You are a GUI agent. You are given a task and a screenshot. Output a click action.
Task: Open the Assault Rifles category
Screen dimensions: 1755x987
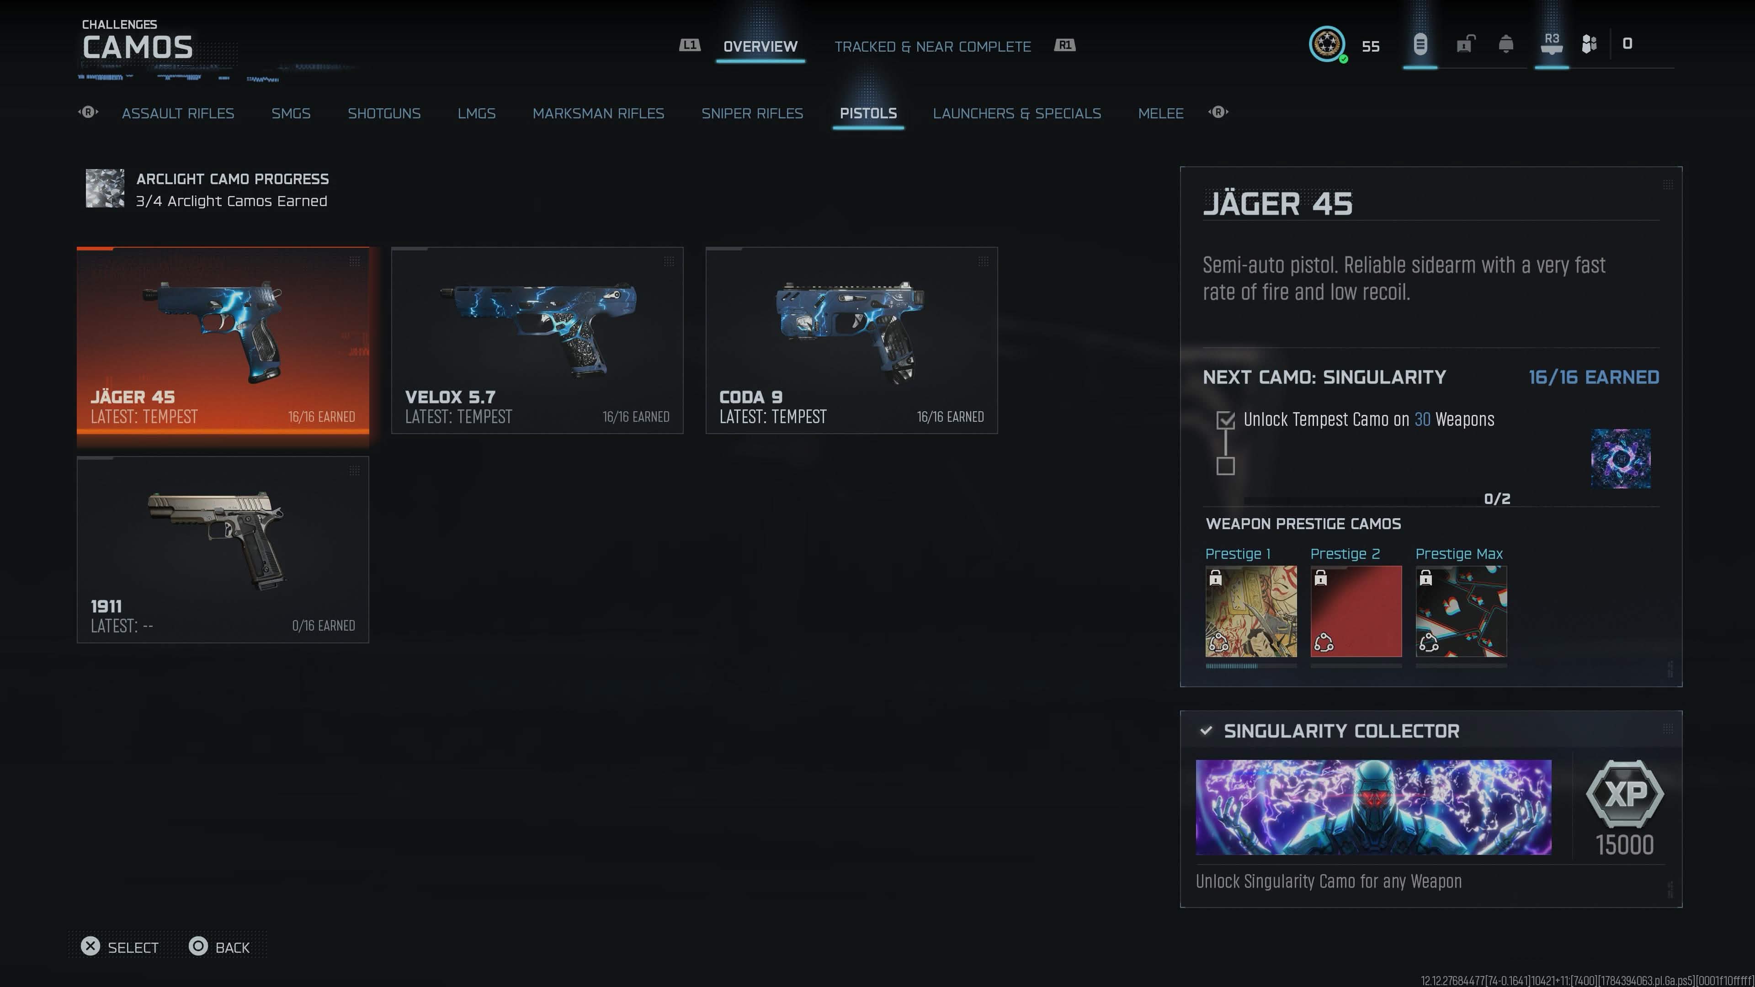click(x=178, y=113)
